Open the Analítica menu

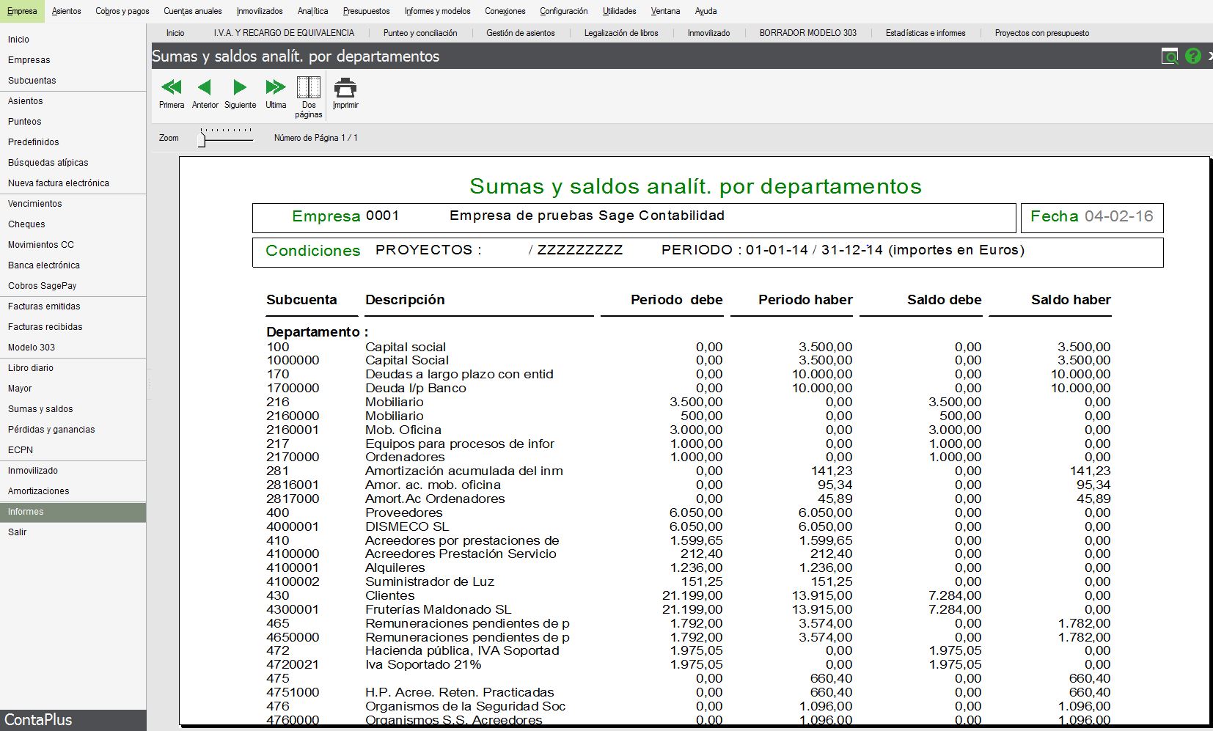click(x=312, y=11)
